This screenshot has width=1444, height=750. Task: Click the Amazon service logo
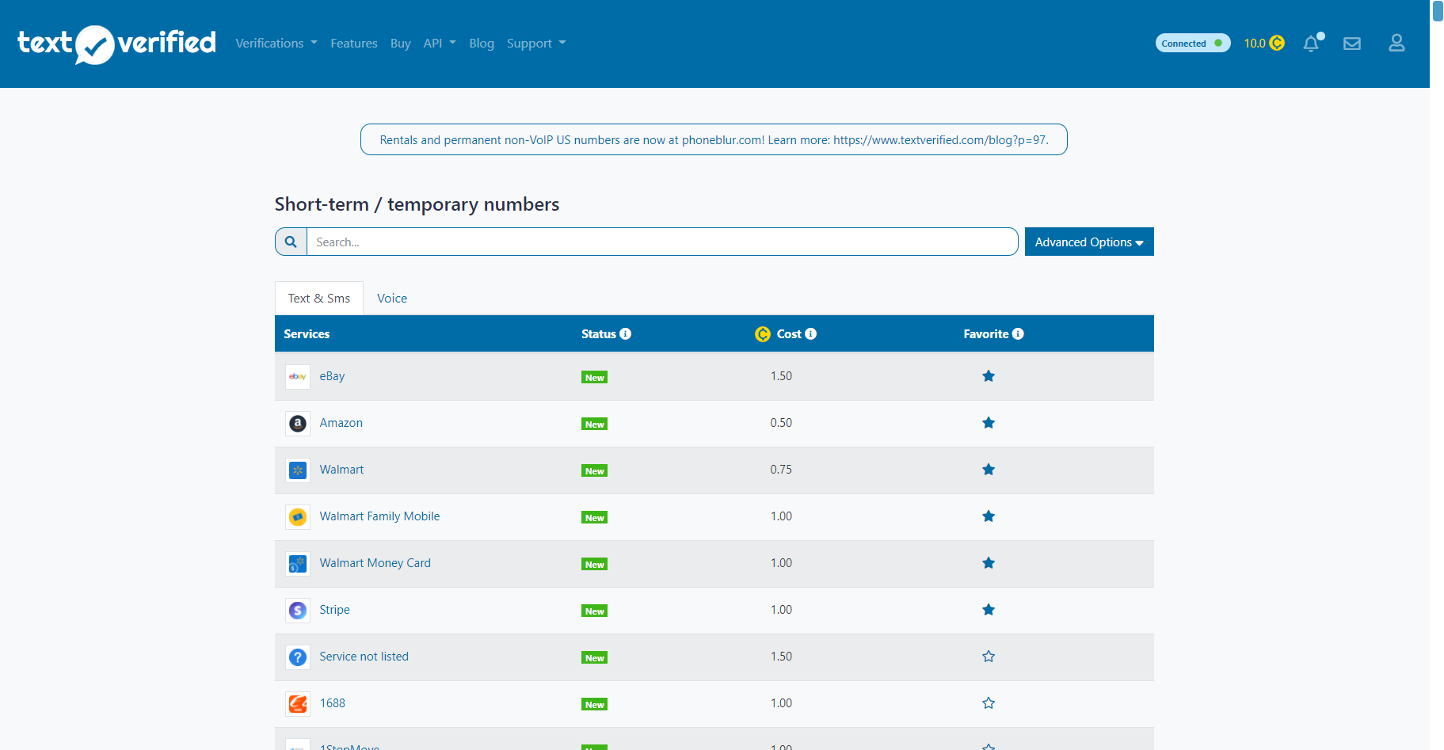298,423
